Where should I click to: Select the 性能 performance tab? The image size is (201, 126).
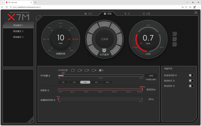coord(108,14)
